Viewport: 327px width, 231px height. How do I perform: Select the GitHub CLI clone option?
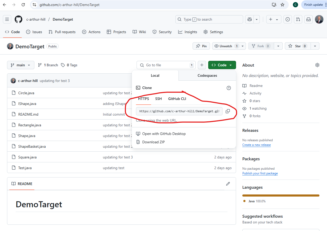click(x=177, y=99)
